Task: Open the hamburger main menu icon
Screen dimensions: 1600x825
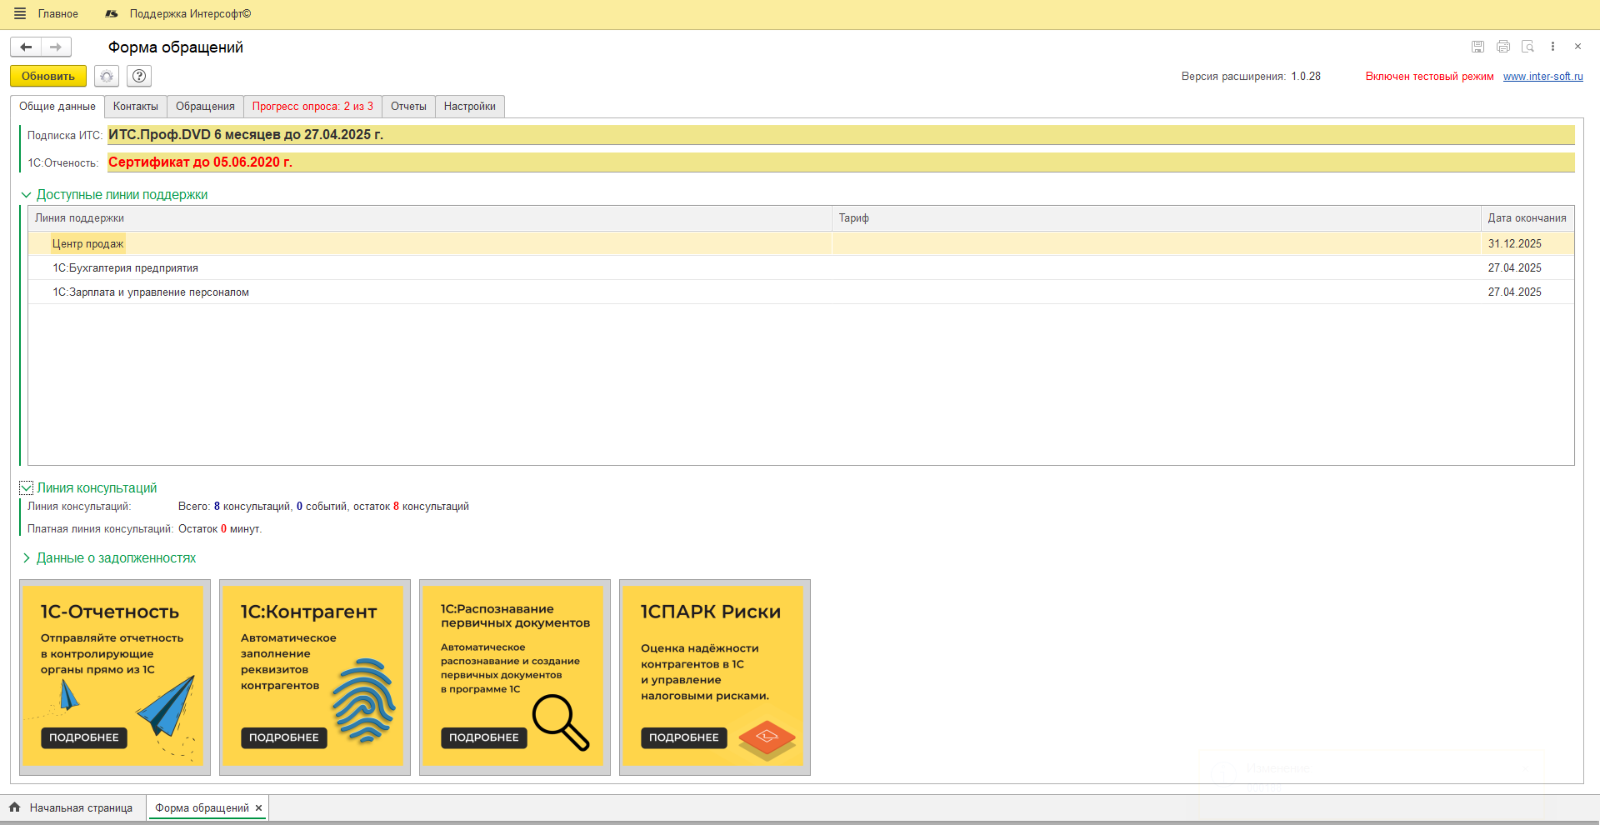Action: pos(20,14)
